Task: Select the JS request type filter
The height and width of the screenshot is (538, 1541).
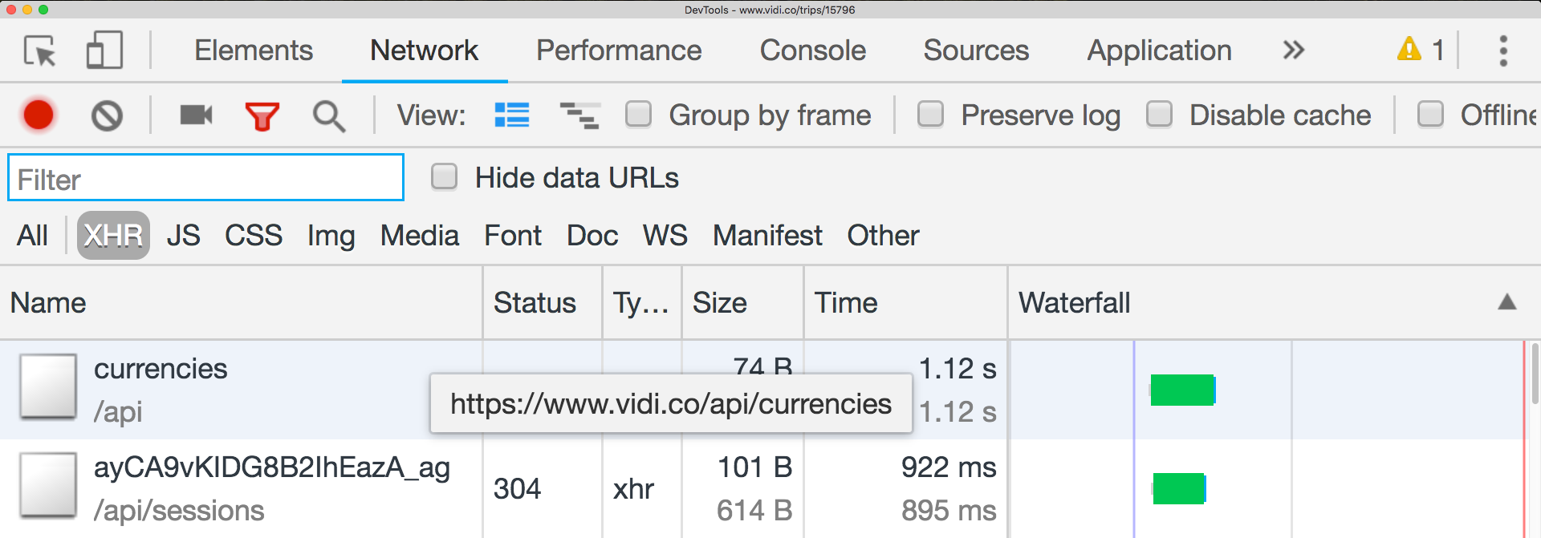Action: (183, 236)
